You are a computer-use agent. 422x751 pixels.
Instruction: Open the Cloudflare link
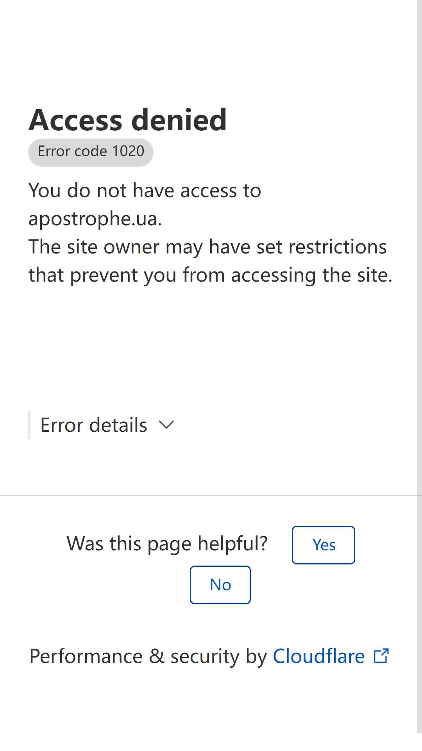click(318, 656)
